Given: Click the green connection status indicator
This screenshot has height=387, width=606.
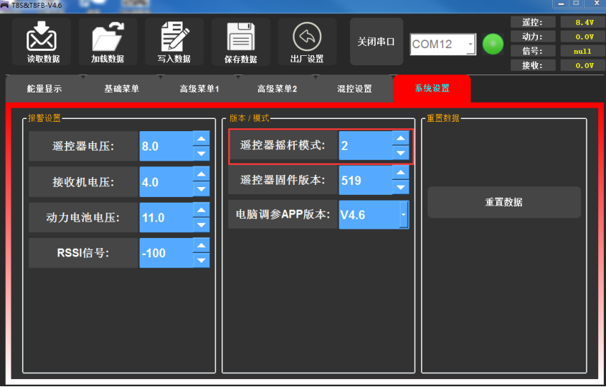Looking at the screenshot, I should pos(493,44).
